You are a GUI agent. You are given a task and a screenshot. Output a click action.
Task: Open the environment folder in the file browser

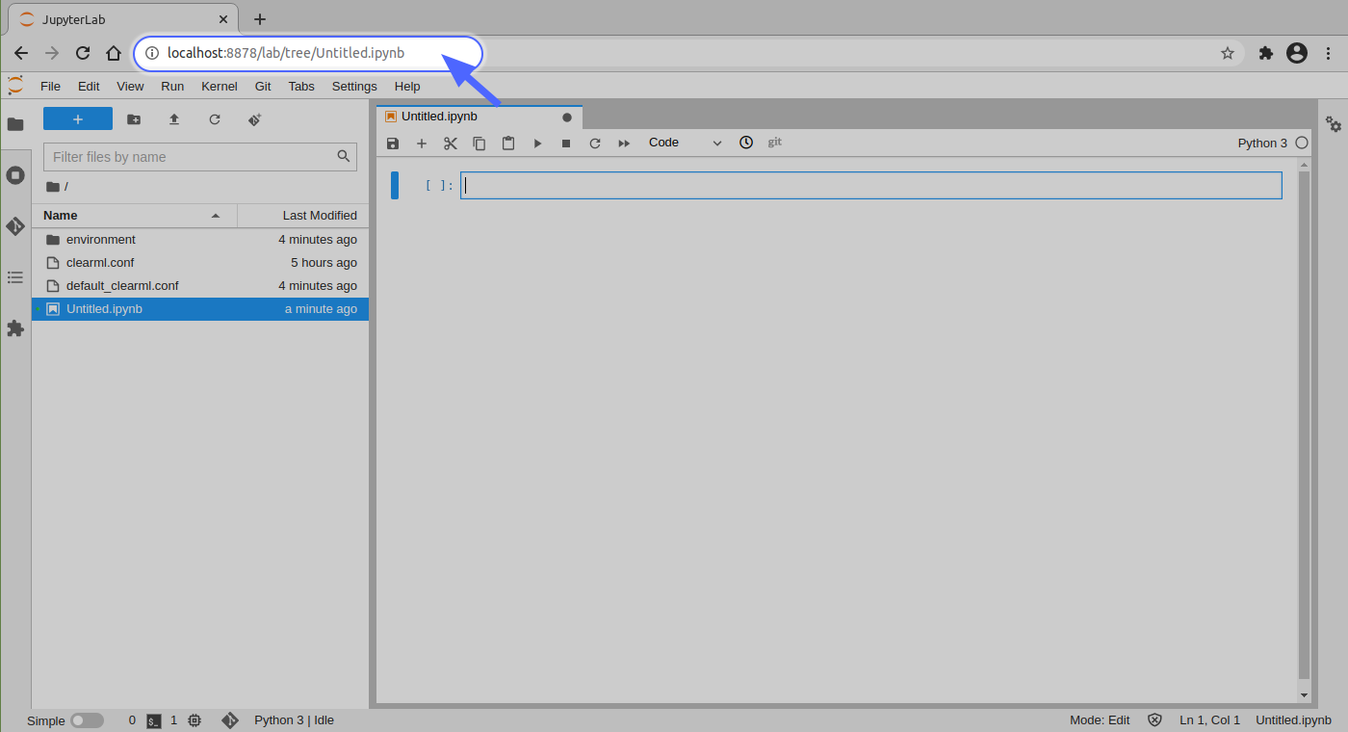(101, 240)
